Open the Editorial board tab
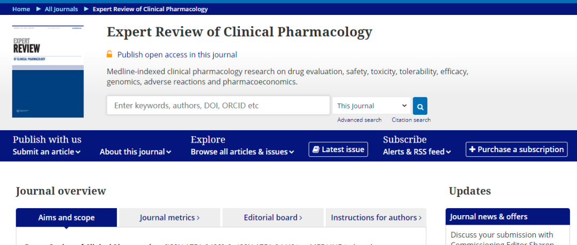The height and width of the screenshot is (245, 577). coord(273,217)
